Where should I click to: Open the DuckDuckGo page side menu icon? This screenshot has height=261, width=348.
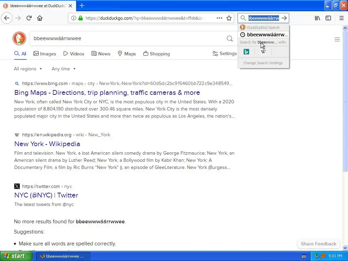coord(337,39)
